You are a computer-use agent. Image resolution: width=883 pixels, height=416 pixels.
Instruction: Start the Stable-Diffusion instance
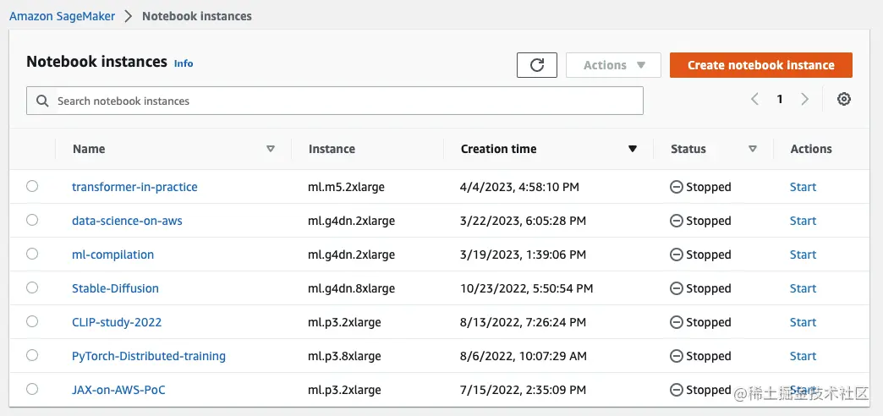click(x=803, y=288)
